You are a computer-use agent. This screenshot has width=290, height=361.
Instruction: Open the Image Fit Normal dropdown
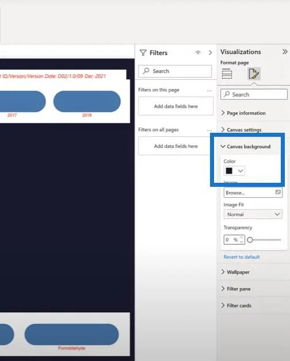(x=253, y=214)
